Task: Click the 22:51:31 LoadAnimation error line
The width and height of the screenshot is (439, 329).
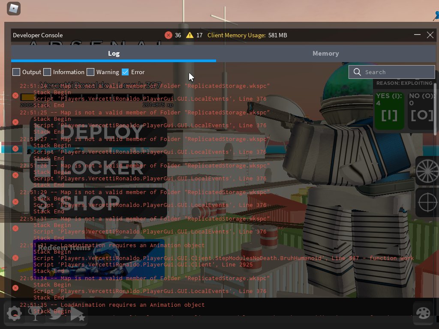Action: pyautogui.click(x=112, y=245)
